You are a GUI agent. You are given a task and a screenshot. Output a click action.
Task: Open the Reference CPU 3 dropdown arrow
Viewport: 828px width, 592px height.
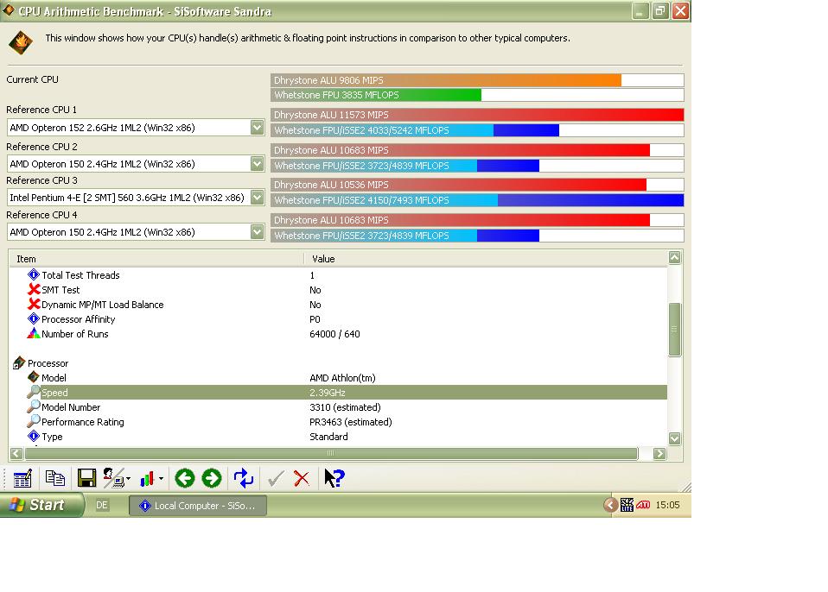(x=258, y=197)
